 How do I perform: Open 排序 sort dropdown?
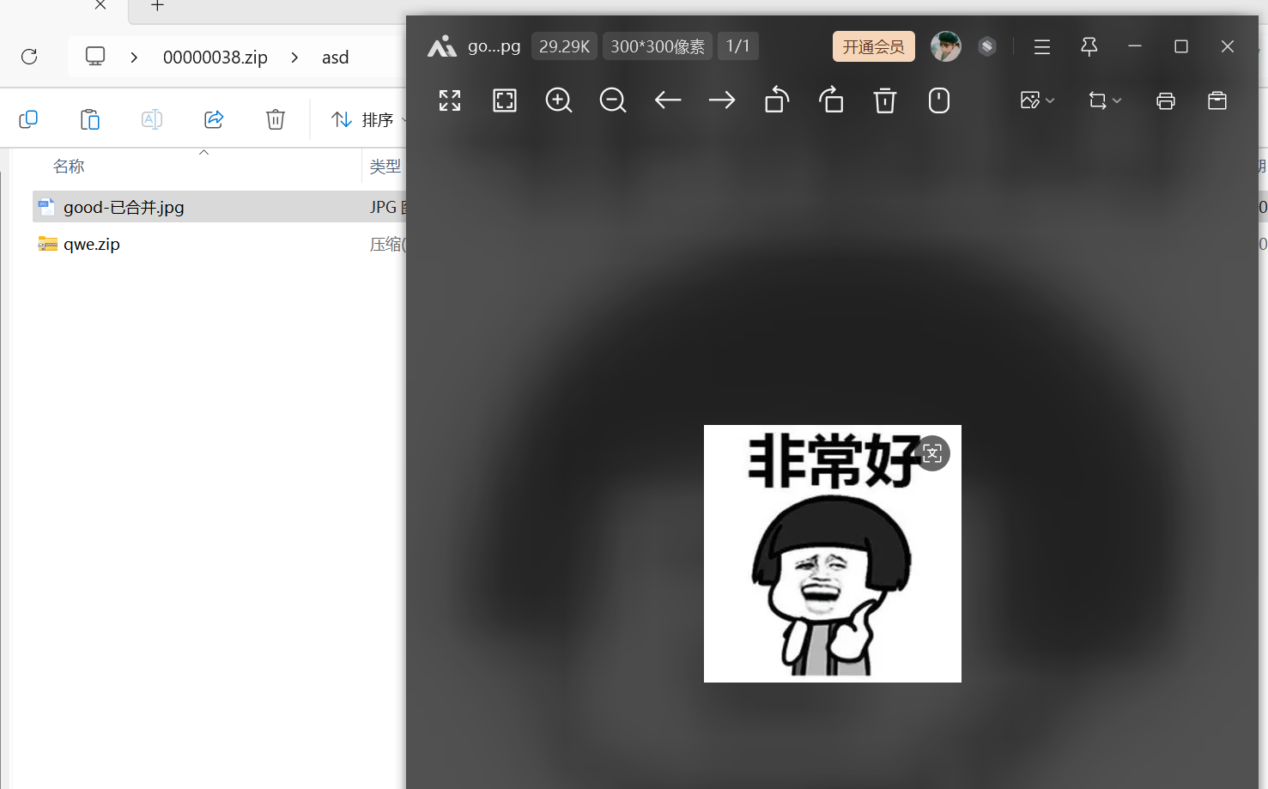369,119
